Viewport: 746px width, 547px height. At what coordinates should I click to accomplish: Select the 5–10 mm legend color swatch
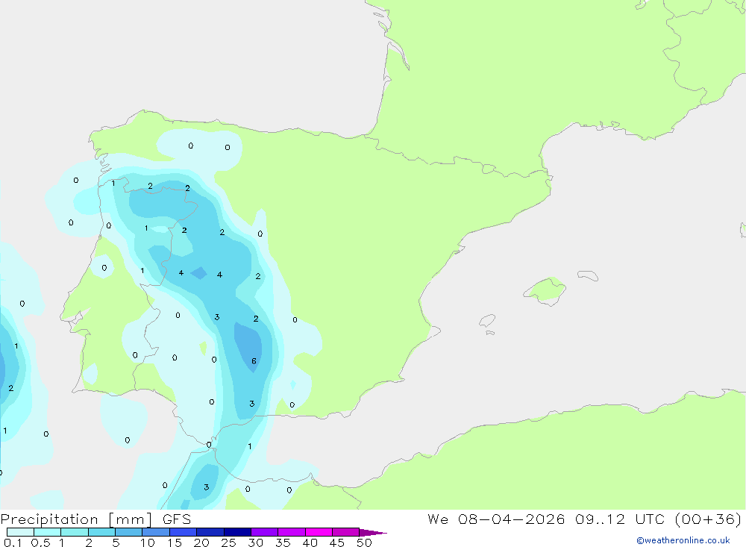[129, 532]
